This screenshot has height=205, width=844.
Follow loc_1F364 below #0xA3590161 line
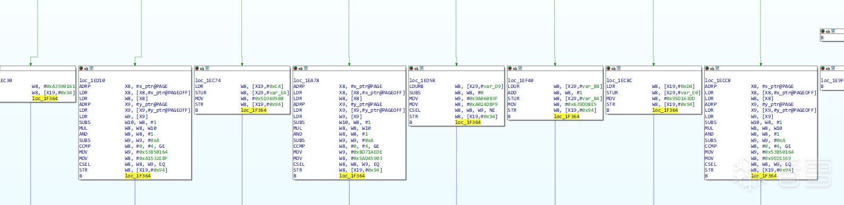point(45,99)
